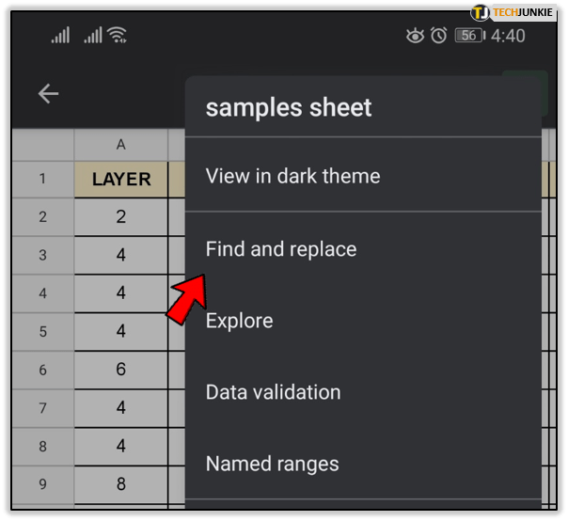The width and height of the screenshot is (568, 521).
Task: Select cell A2 containing 2
Action: coord(120,217)
